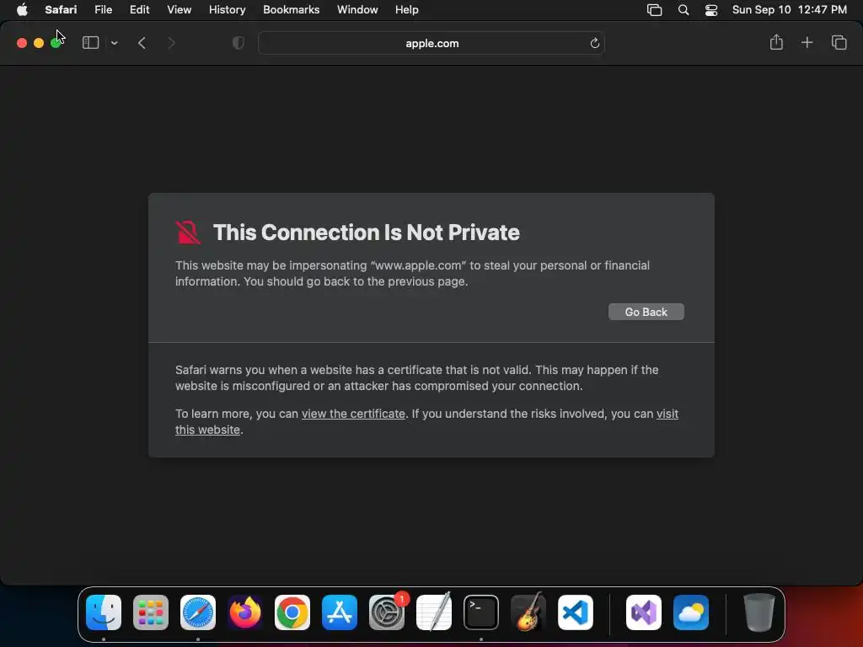Open the privacy report shield icon
The width and height of the screenshot is (863, 647).
(239, 43)
